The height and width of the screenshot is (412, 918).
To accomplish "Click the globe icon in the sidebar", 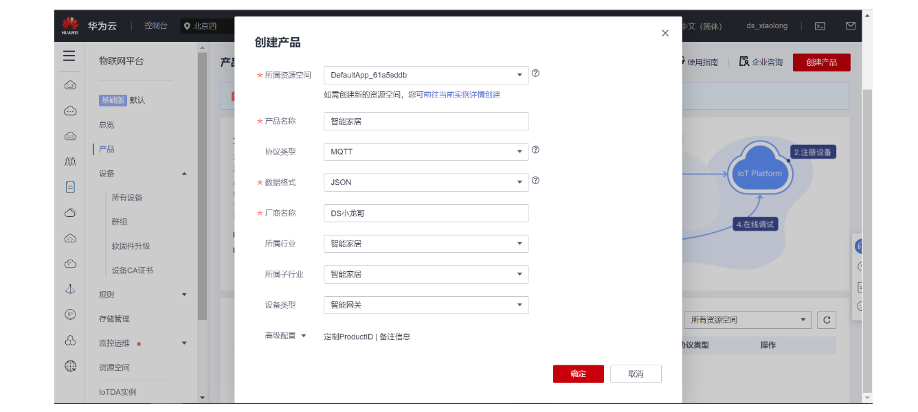I will 70,366.
